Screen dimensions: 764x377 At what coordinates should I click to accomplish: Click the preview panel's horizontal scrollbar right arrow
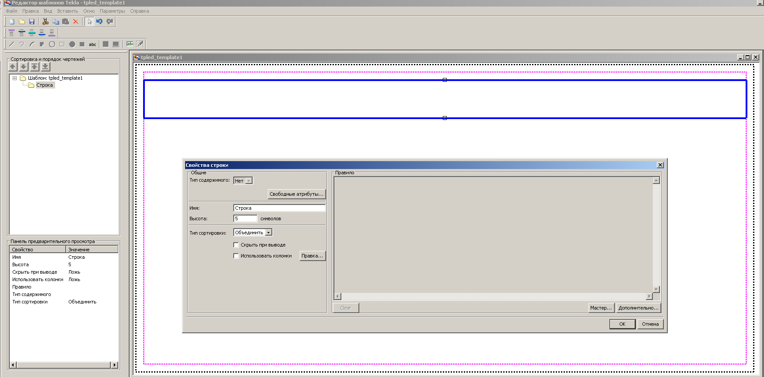(115, 365)
